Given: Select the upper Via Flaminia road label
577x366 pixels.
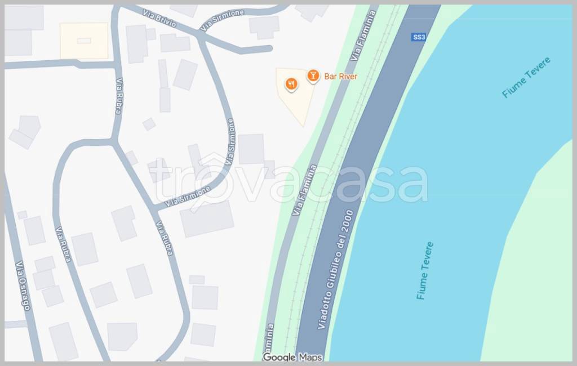Looking at the screenshot, I should pos(363,35).
